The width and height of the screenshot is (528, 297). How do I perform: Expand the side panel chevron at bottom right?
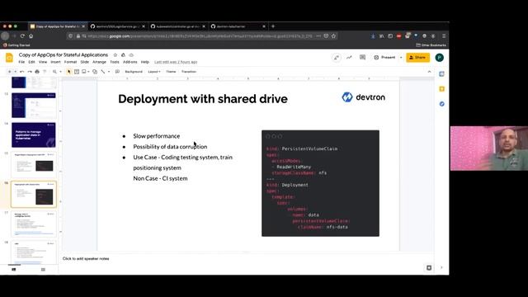point(441,267)
